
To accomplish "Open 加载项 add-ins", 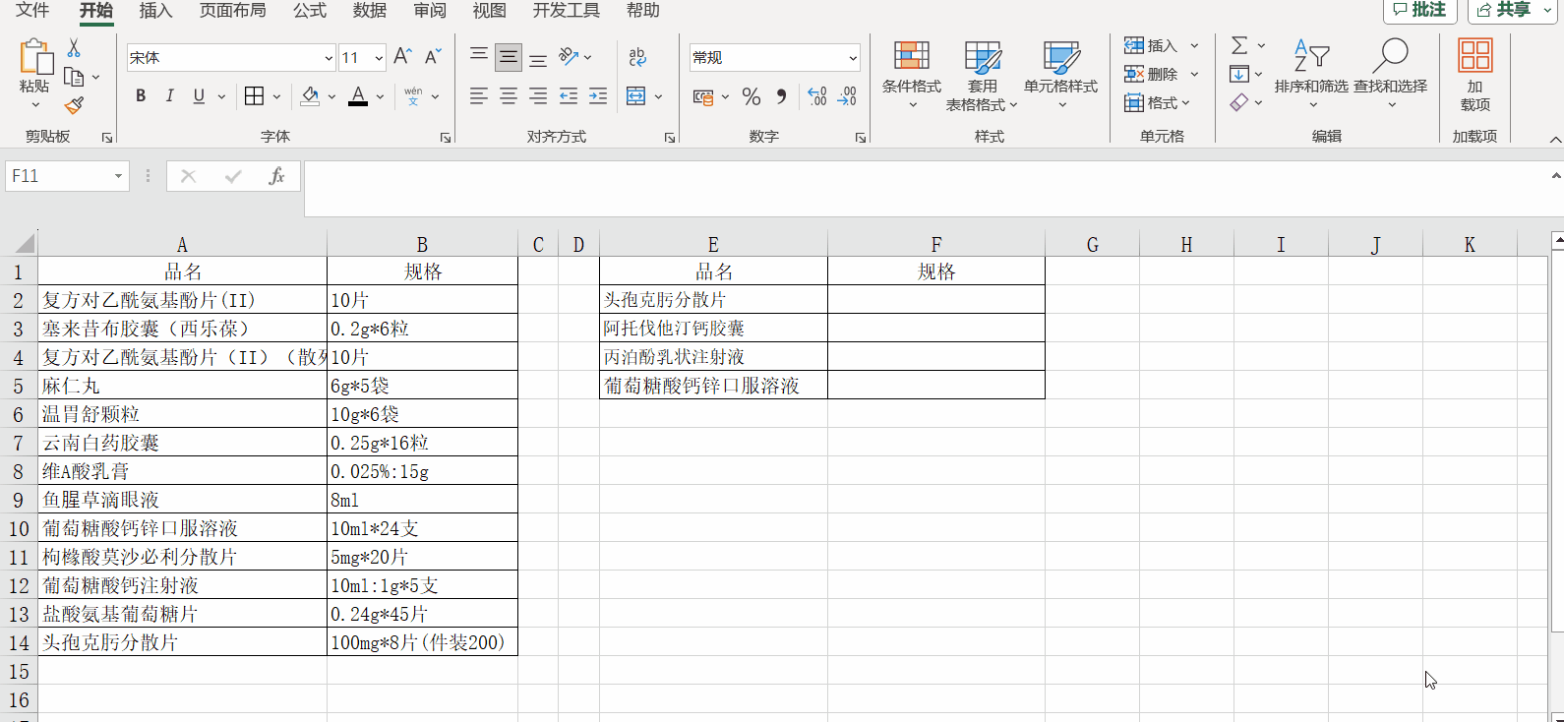I will 1474,75.
